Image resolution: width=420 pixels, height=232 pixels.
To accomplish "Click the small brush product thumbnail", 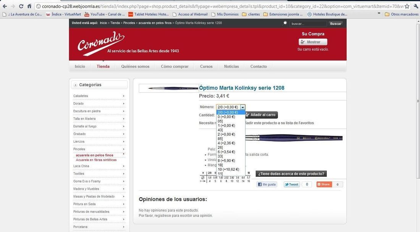I will [x=169, y=88].
